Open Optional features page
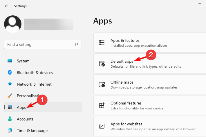 tap(150, 105)
